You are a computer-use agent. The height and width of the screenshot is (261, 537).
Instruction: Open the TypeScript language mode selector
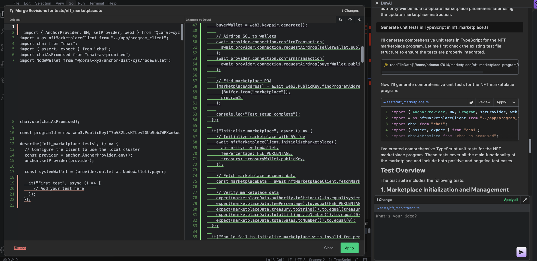[343, 259]
